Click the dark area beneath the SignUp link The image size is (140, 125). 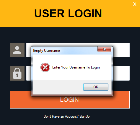(70, 122)
